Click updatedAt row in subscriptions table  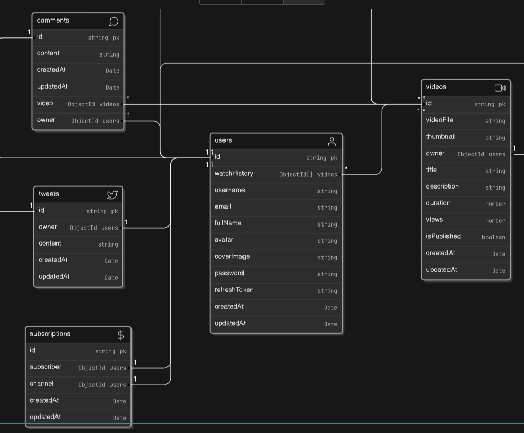[78, 418]
